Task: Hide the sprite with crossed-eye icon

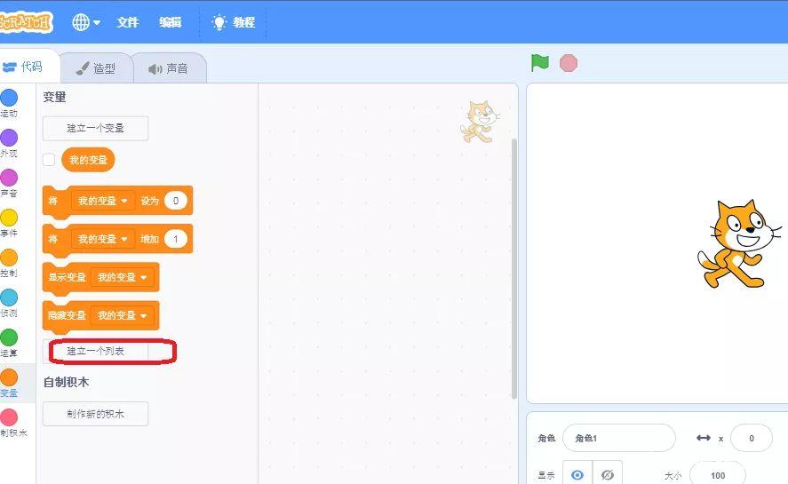Action: [608, 474]
